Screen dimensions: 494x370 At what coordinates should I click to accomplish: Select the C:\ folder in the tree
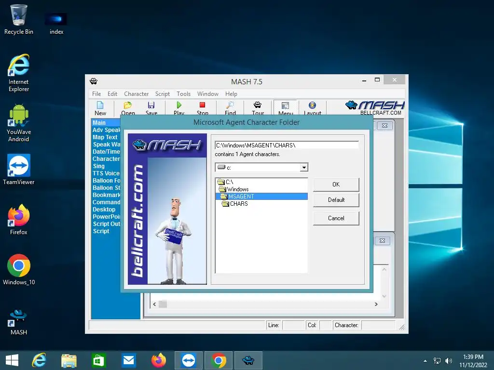coord(226,182)
